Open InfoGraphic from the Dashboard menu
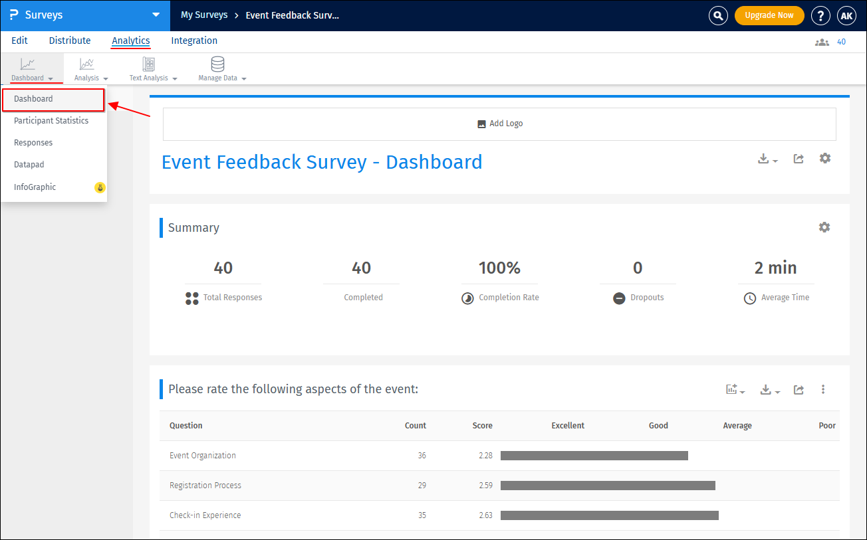The height and width of the screenshot is (540, 867). 35,187
